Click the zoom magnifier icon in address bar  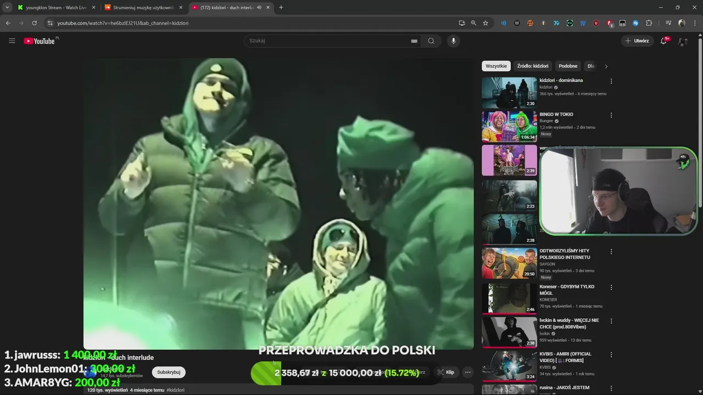point(473,23)
